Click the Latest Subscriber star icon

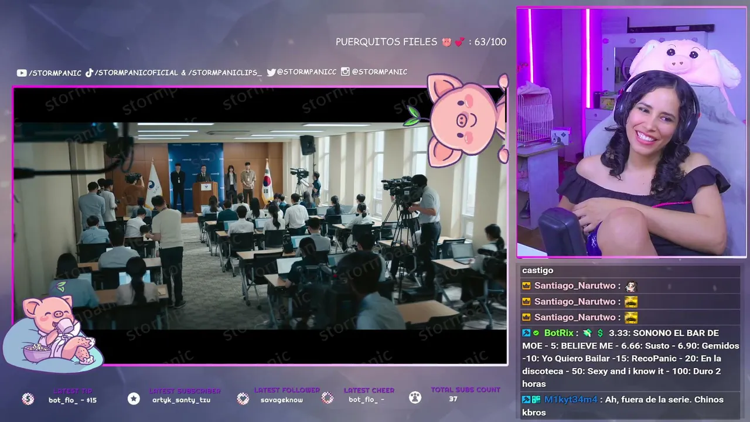pos(134,399)
